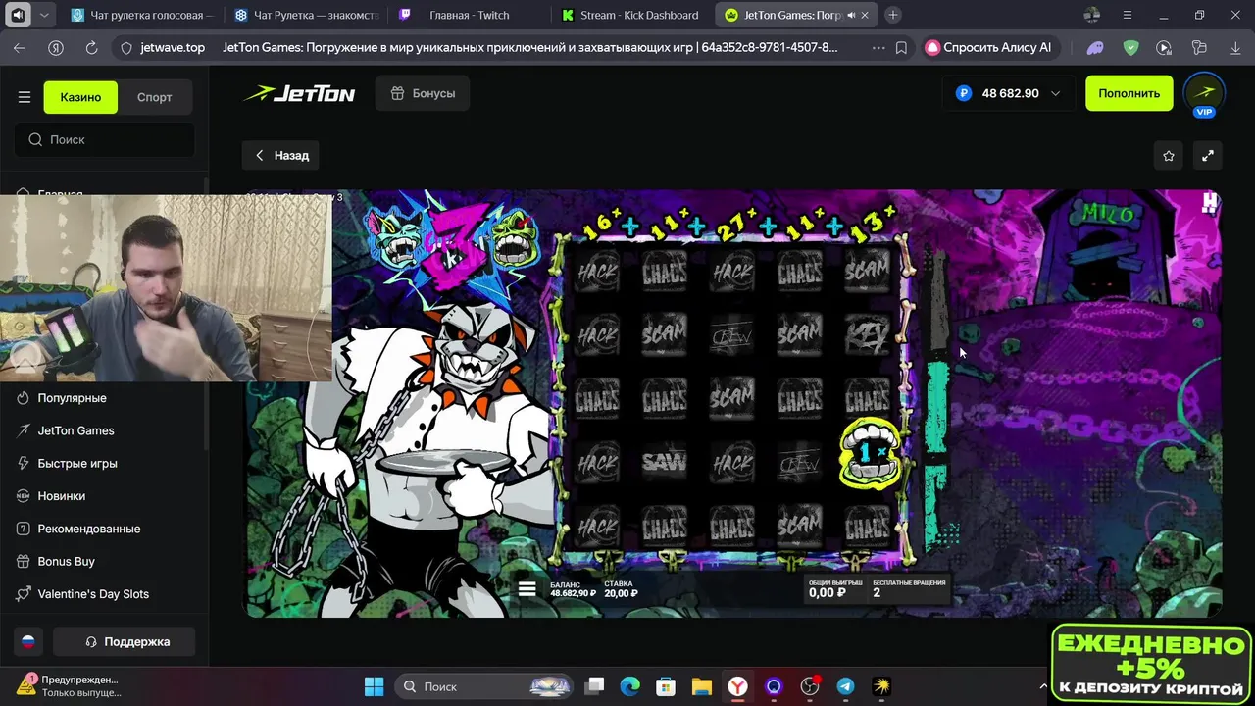Open Быстрые игры category
This screenshot has height=706, width=1255.
(x=77, y=463)
